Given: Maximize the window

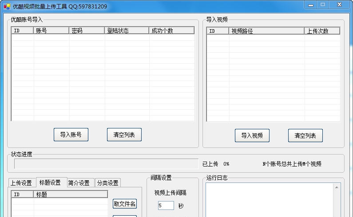Looking at the screenshot, I should coord(323,5).
